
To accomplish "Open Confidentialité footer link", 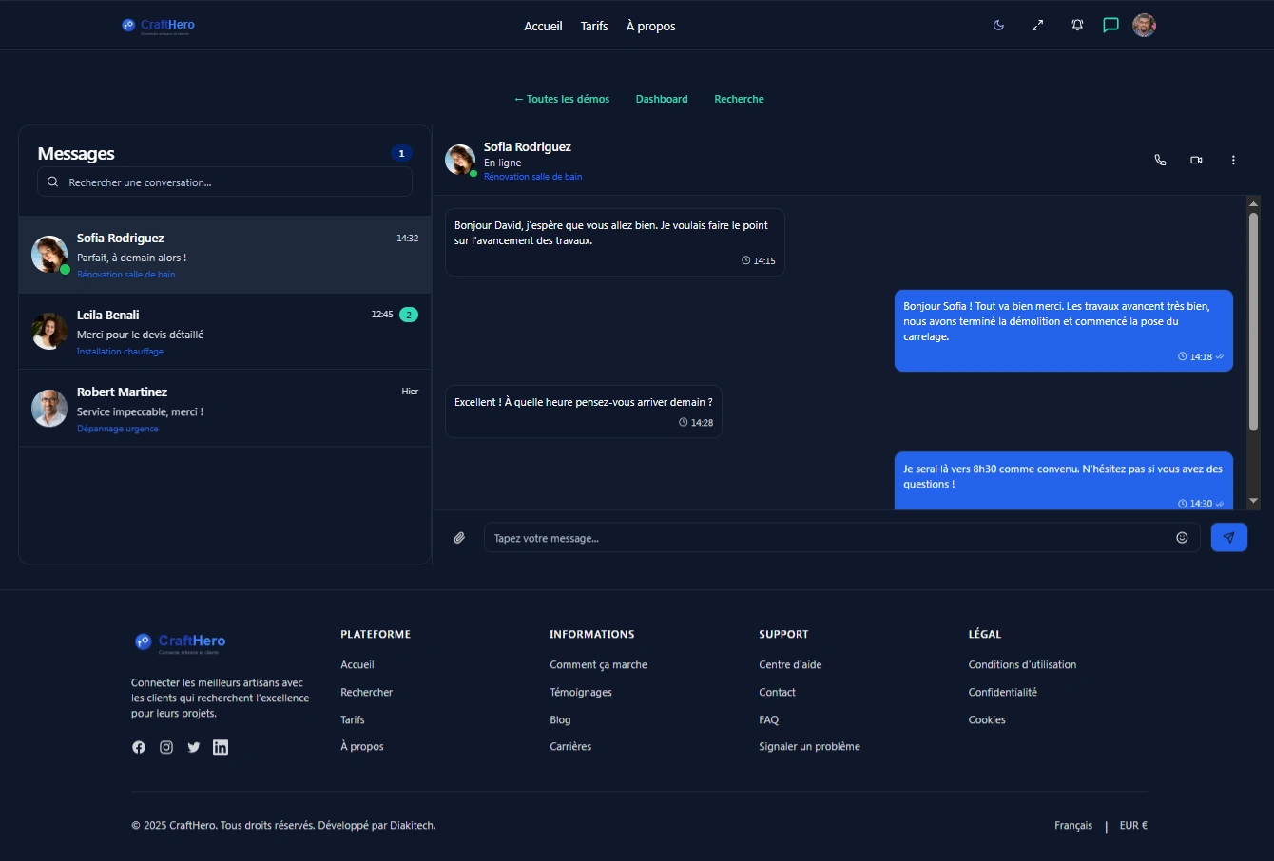I will point(1002,693).
